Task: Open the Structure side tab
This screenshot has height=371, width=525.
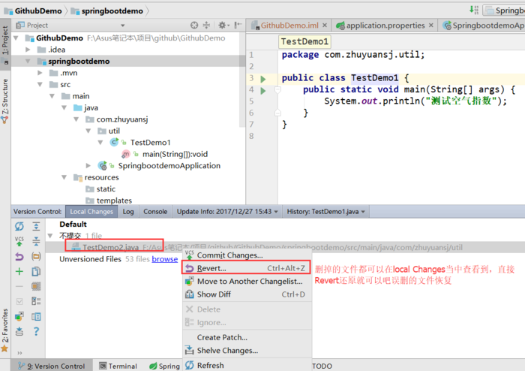Action: [5, 101]
